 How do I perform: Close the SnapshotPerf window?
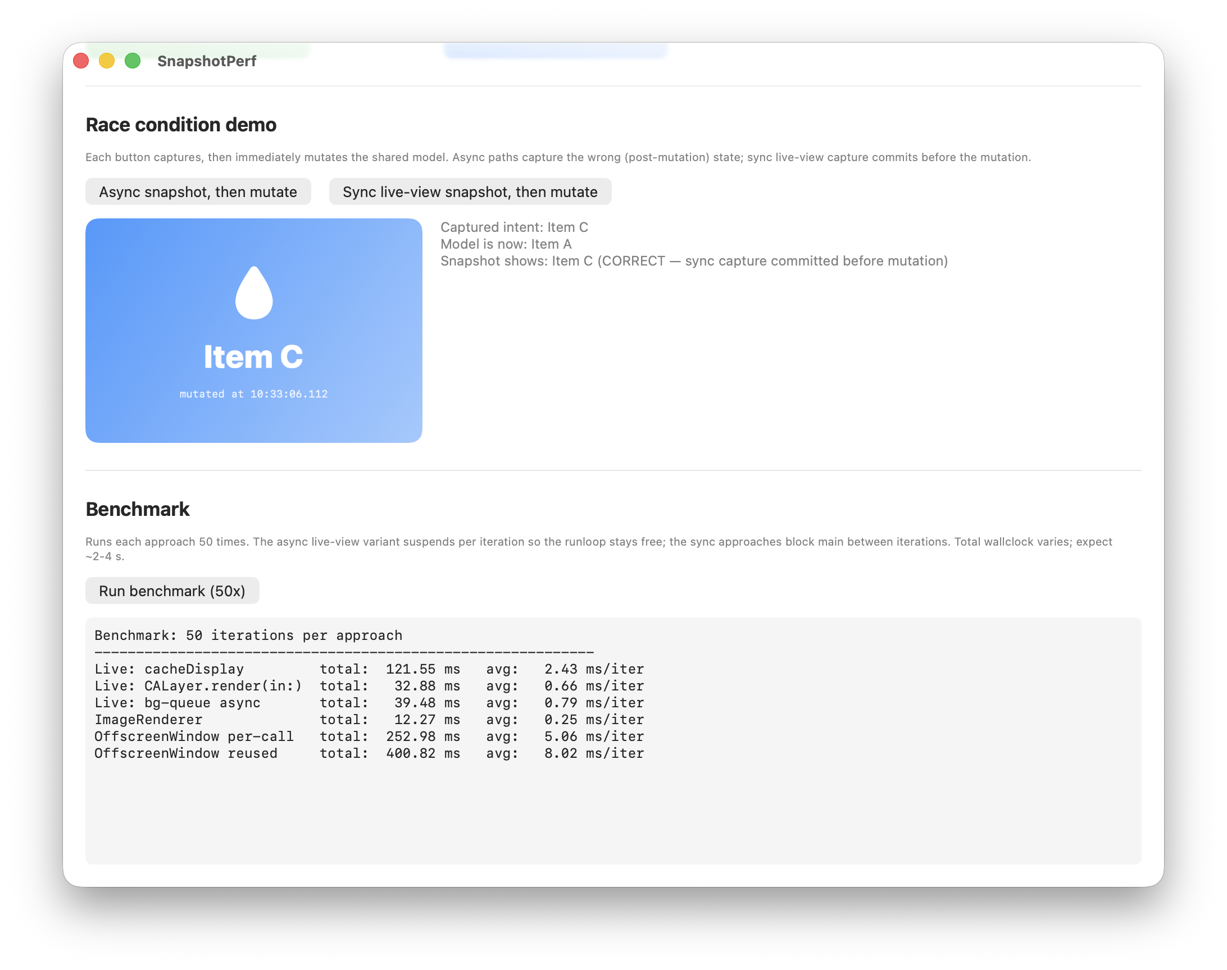pyautogui.click(x=81, y=61)
